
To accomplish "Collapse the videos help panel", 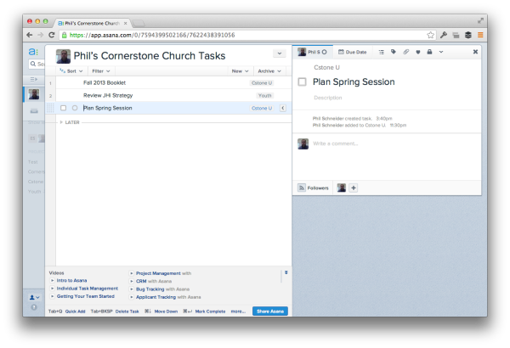I will coord(286,272).
